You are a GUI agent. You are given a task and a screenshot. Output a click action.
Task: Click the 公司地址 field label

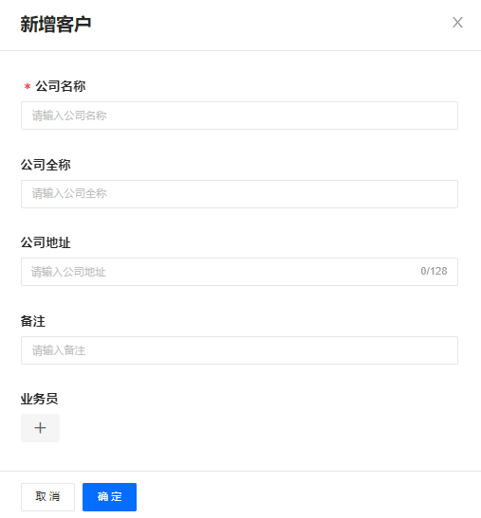click(46, 242)
